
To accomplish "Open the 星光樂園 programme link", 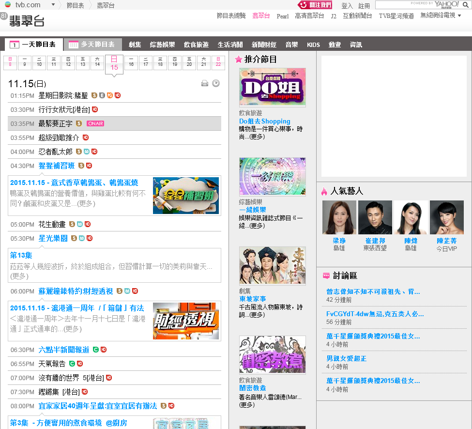I will [x=53, y=238].
